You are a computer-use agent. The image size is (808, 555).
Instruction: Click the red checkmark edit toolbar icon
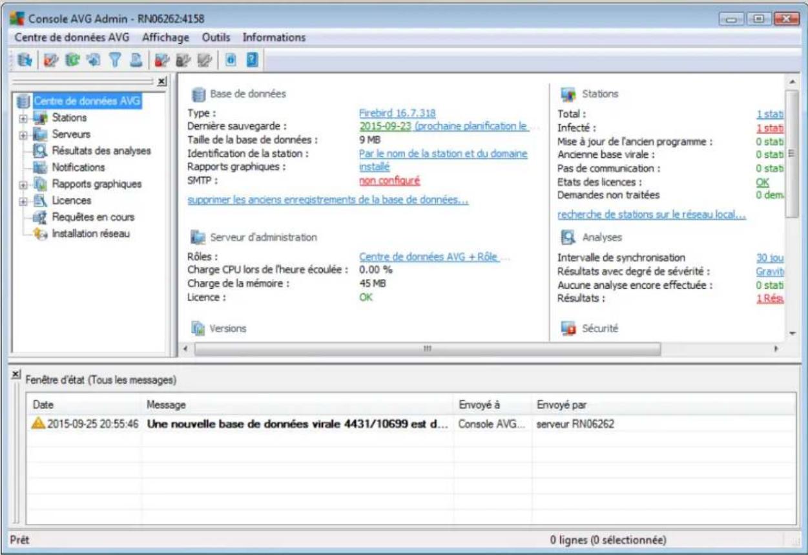point(51,59)
